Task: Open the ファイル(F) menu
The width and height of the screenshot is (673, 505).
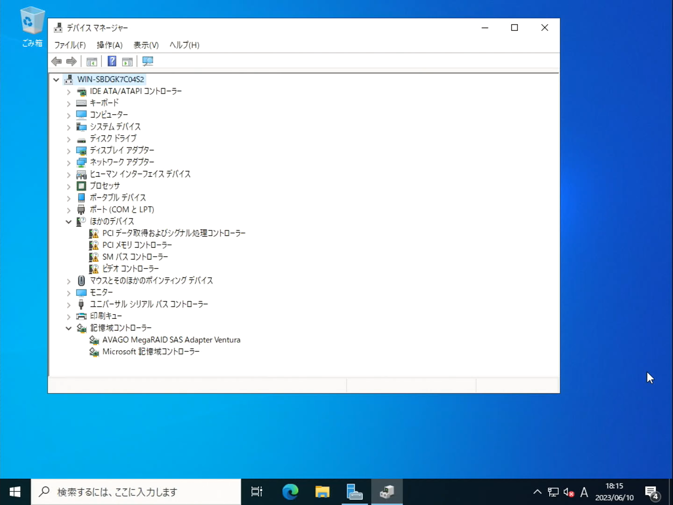Action: tap(70, 45)
